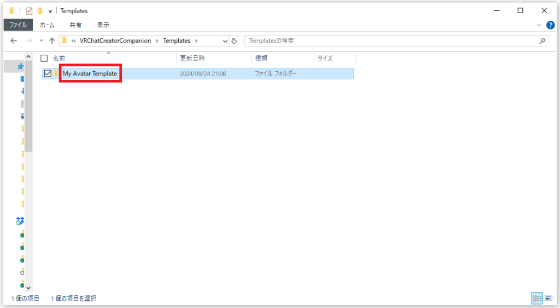560x308 pixels.
Task: Click the Dropbox icon in navigation pane
Action: point(20,221)
